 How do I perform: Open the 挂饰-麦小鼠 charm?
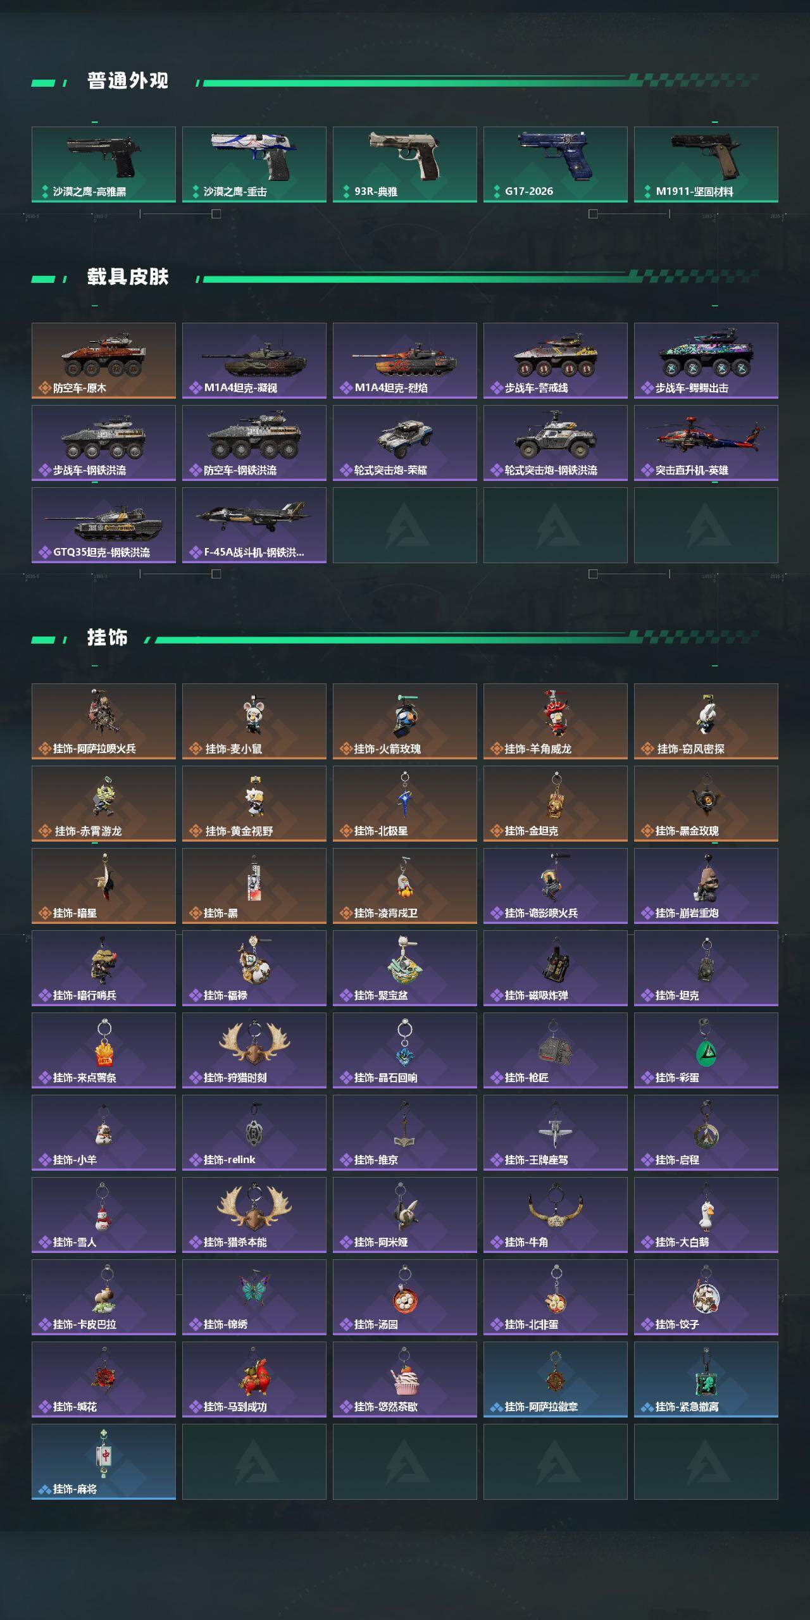[x=254, y=721]
